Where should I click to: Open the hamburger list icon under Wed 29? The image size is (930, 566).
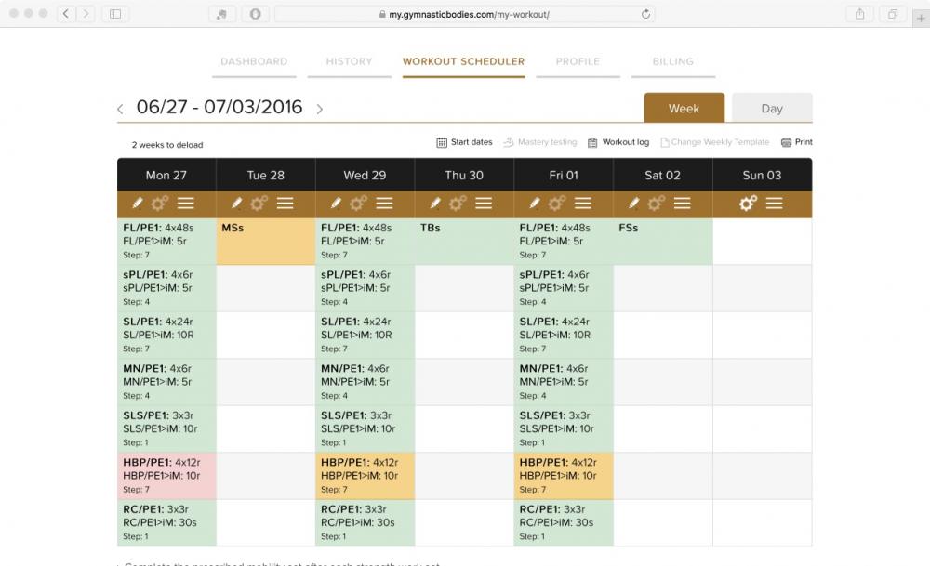point(384,204)
